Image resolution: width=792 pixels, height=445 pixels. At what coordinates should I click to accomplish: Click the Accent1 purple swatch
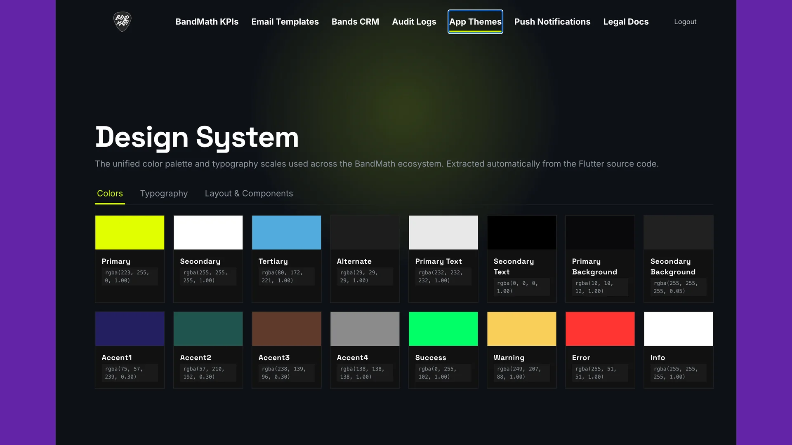click(130, 329)
